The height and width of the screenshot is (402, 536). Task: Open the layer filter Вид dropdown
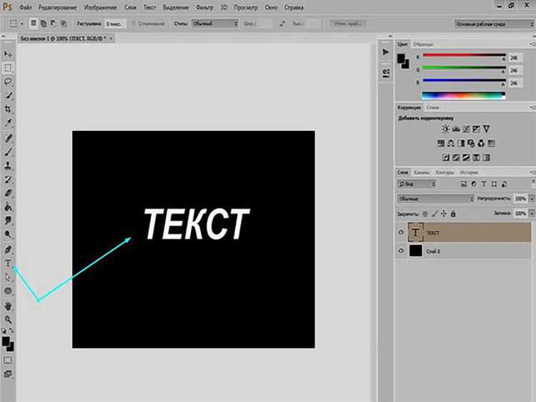(x=417, y=184)
